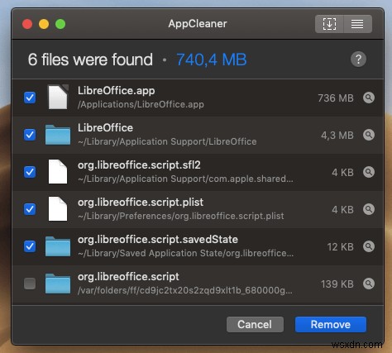Viewport: 392px width, 353px height.
Task: Click the org.libreoffice.script.savedState folder icon
Action: point(58,246)
